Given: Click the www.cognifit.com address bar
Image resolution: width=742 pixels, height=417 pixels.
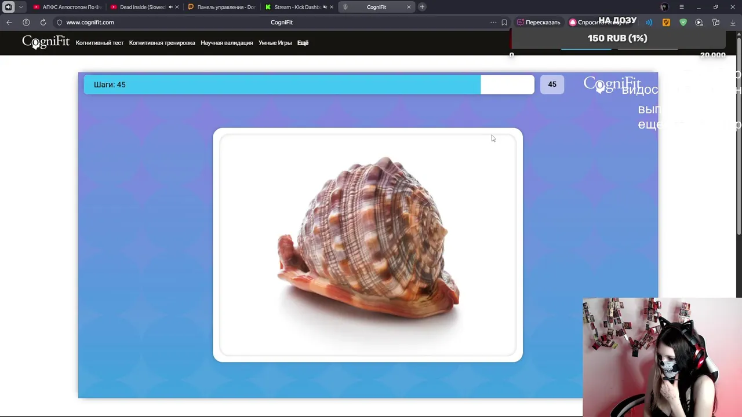Looking at the screenshot, I should pos(90,22).
